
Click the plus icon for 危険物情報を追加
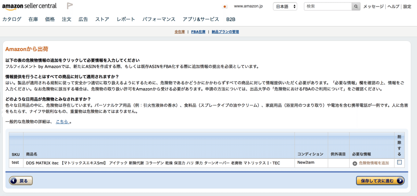pos(355,163)
